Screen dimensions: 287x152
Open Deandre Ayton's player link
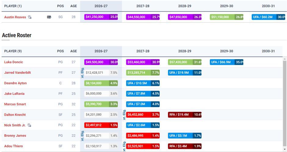tap(15, 83)
